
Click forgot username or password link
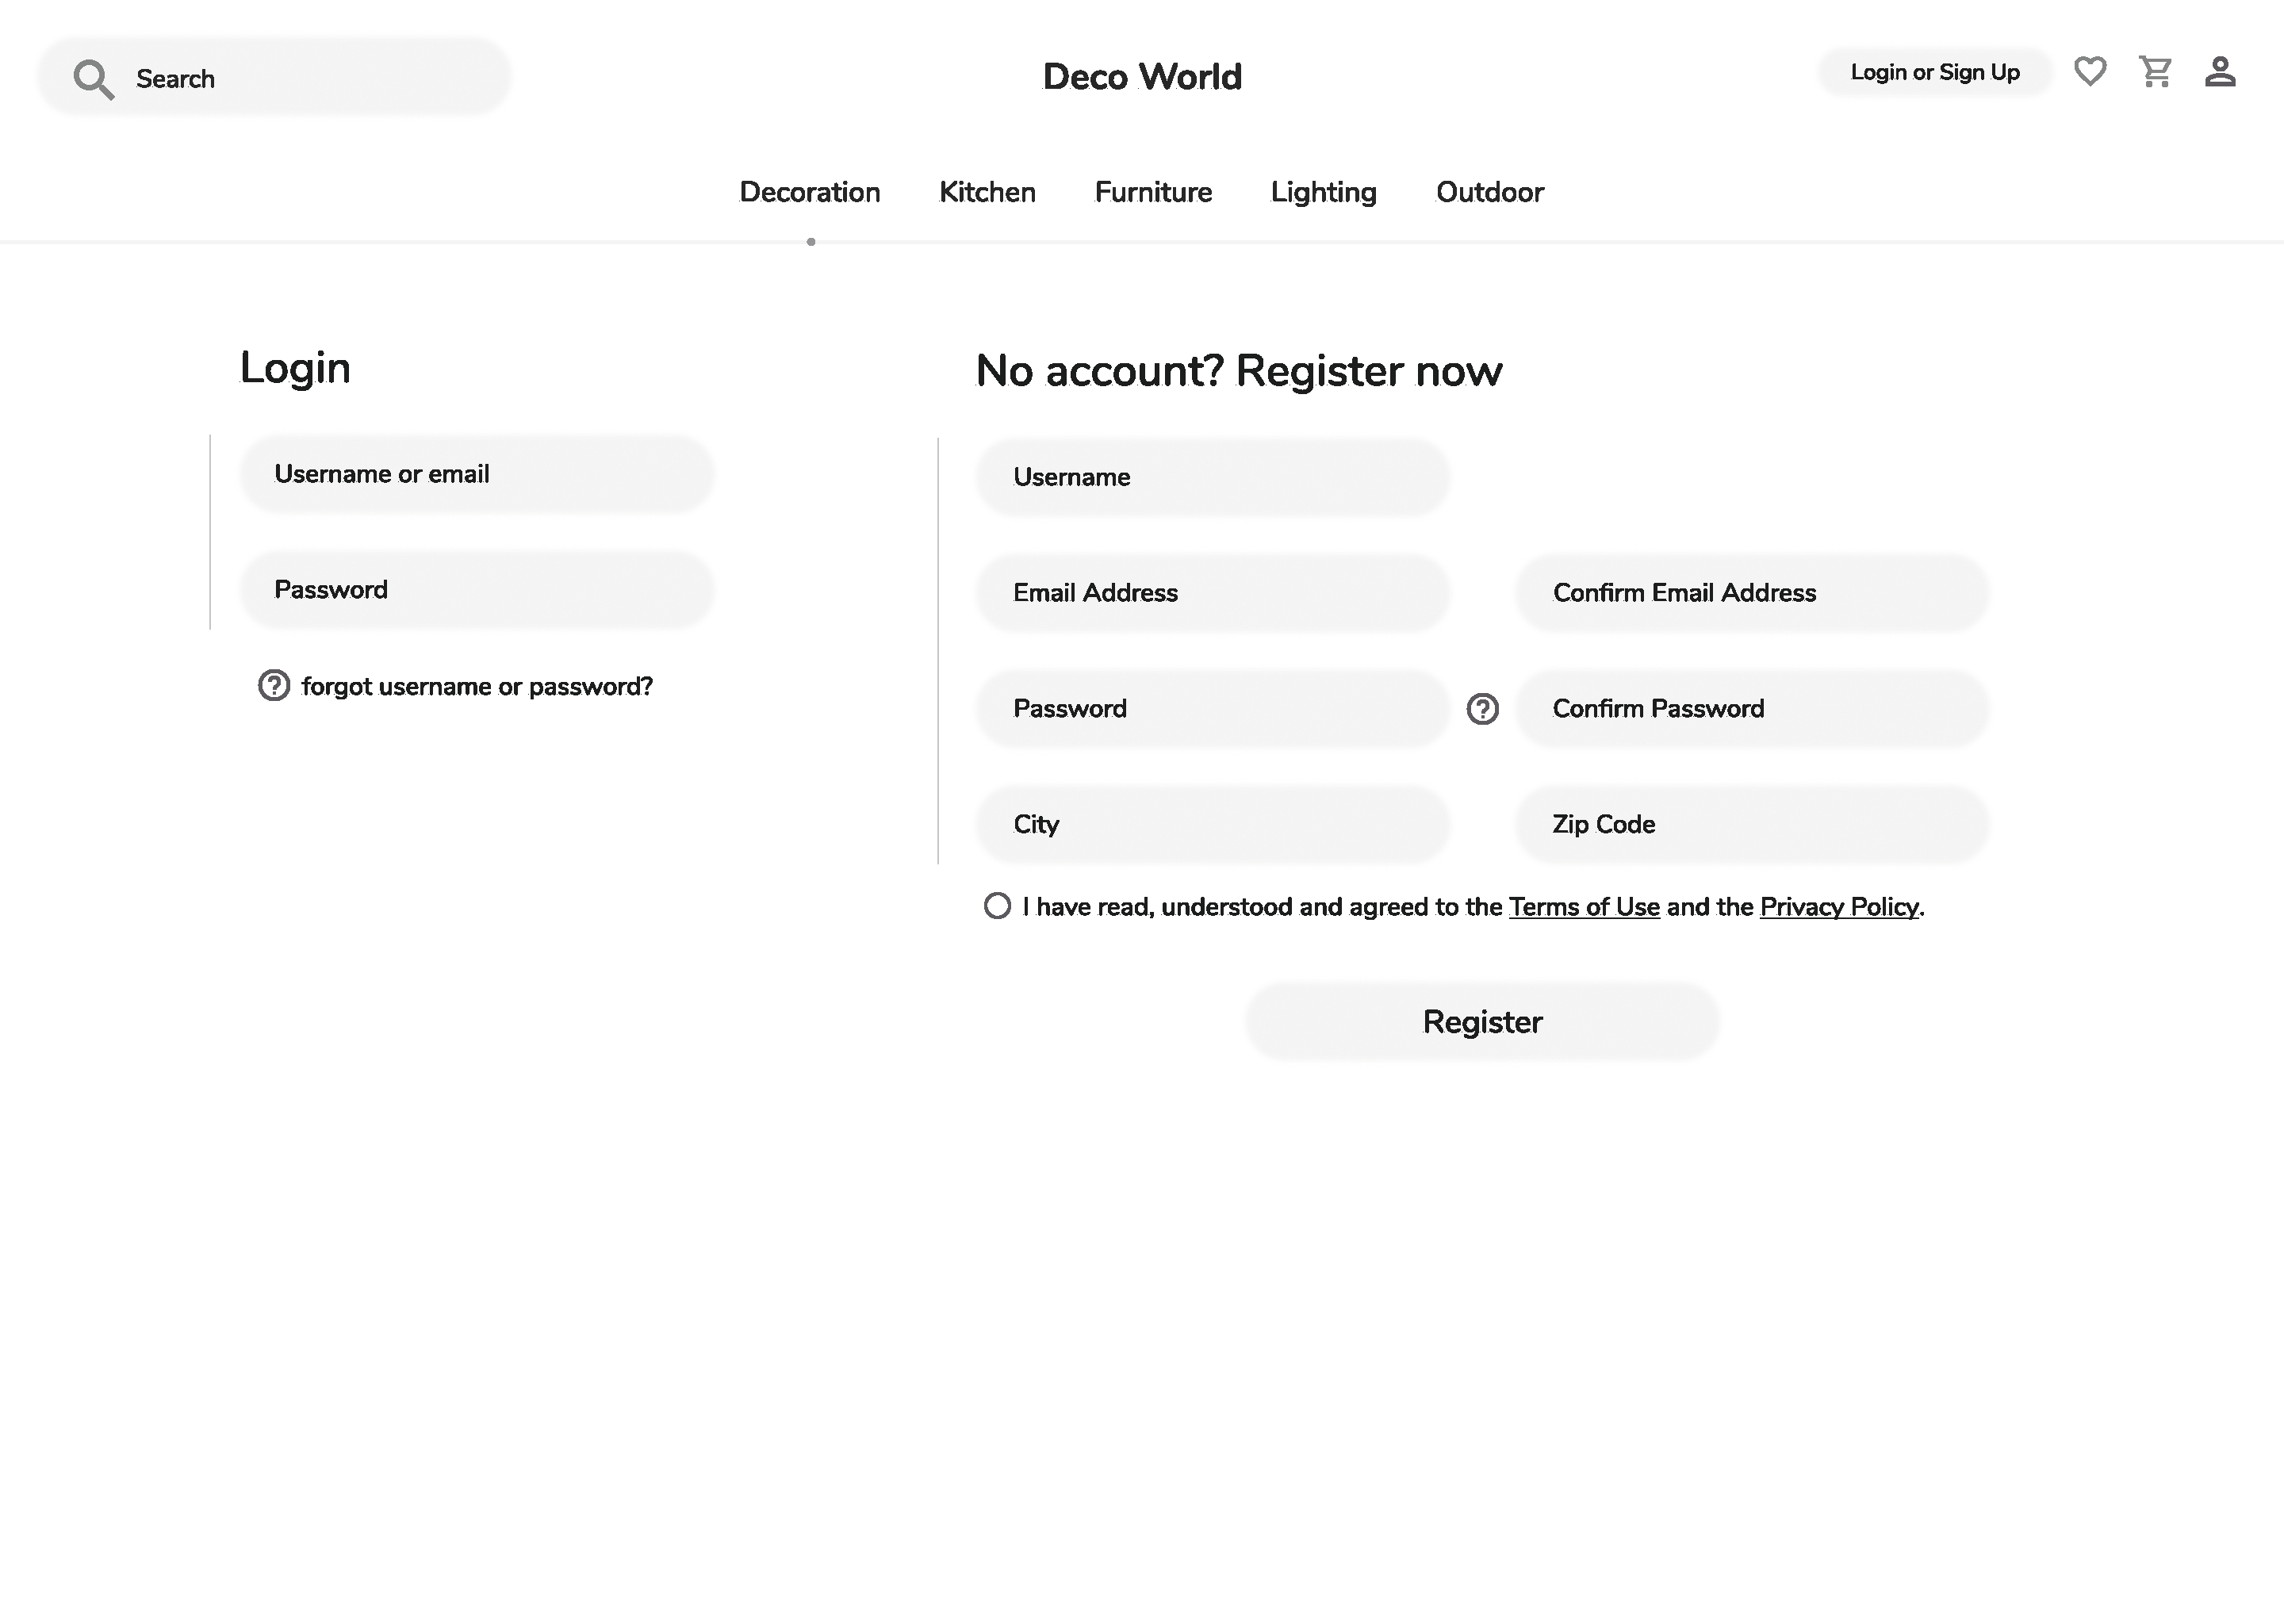[477, 686]
